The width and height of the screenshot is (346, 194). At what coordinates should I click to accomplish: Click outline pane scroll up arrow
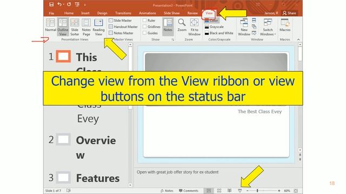(130, 45)
